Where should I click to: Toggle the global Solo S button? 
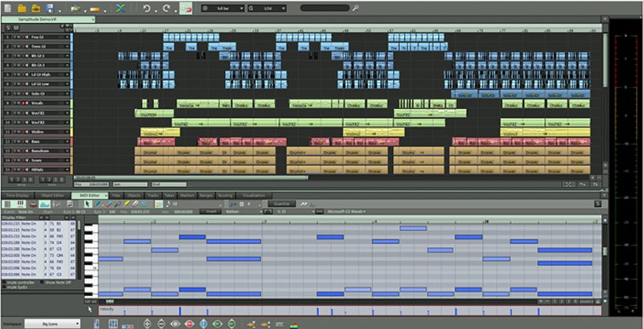click(x=9, y=28)
